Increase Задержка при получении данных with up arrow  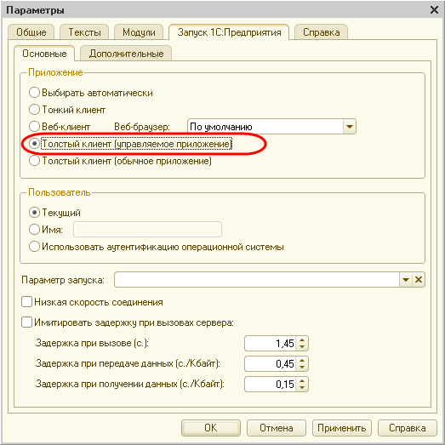pos(302,381)
